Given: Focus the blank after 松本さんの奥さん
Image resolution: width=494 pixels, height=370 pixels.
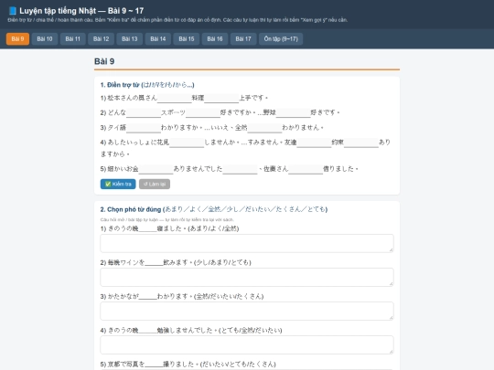Looking at the screenshot, I should (175, 98).
